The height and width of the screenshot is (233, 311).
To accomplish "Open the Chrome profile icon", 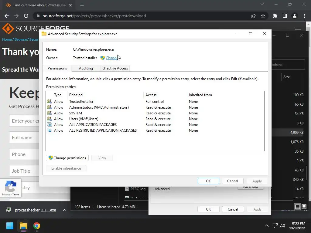I will tap(295, 16).
